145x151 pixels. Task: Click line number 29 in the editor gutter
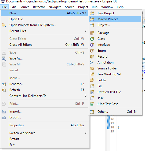click(112, 131)
